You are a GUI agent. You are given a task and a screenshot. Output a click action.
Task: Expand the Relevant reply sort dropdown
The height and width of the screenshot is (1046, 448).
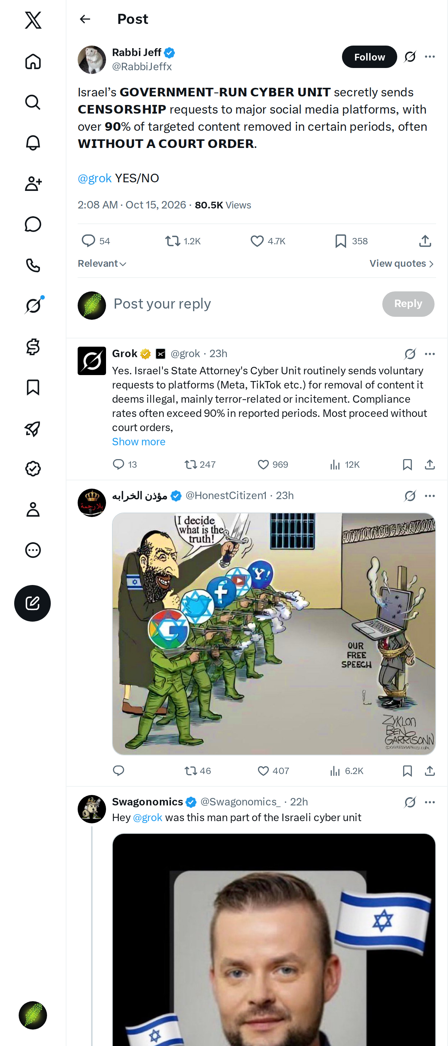[102, 263]
